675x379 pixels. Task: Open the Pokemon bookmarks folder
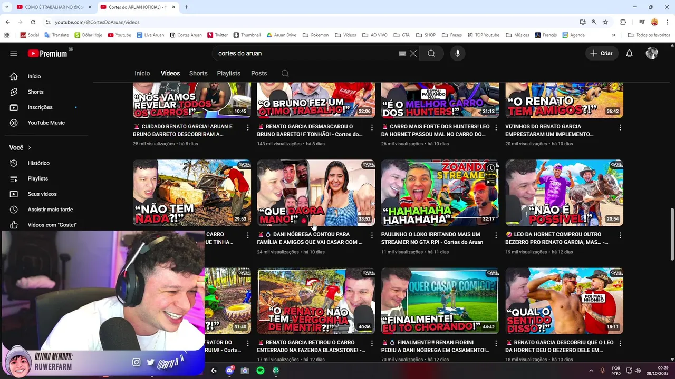click(316, 35)
